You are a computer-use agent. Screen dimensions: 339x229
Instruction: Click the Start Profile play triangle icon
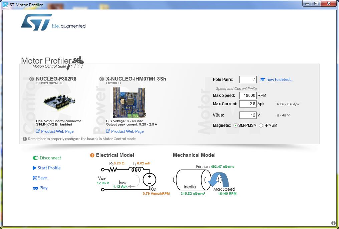[x=34, y=168]
